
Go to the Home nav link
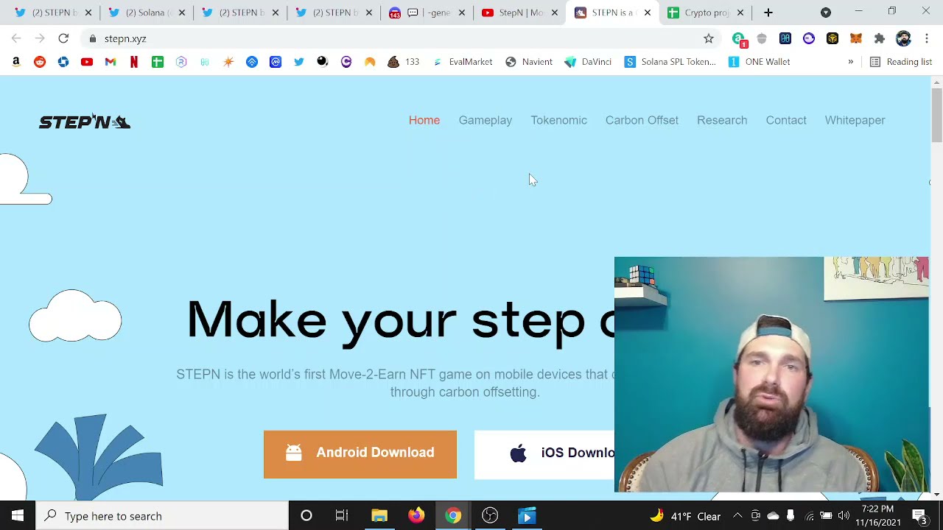point(424,120)
